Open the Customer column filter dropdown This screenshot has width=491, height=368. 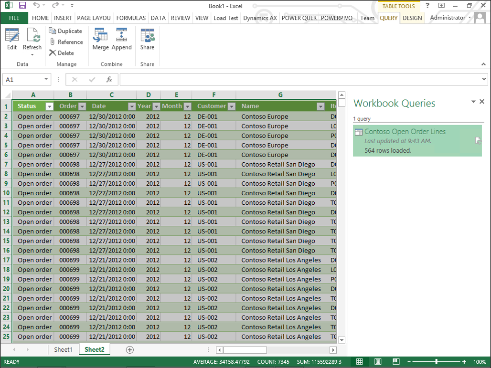point(231,106)
